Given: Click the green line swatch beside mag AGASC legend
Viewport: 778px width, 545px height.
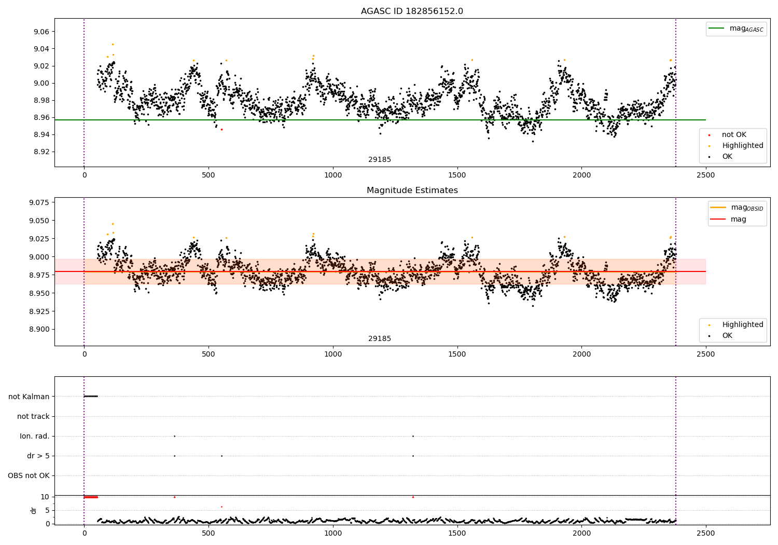Looking at the screenshot, I should coord(717,29).
